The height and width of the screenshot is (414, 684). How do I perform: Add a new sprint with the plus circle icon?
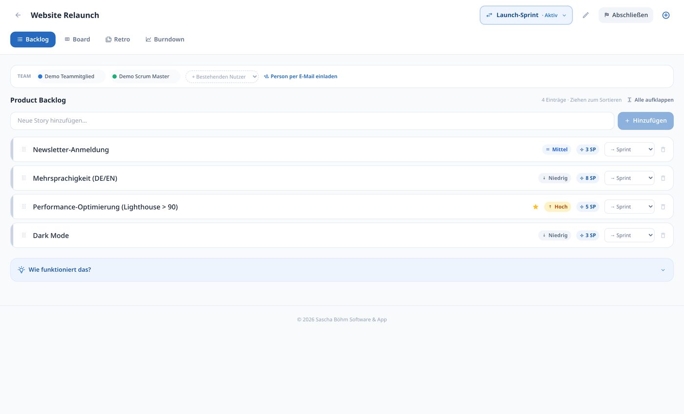click(665, 15)
